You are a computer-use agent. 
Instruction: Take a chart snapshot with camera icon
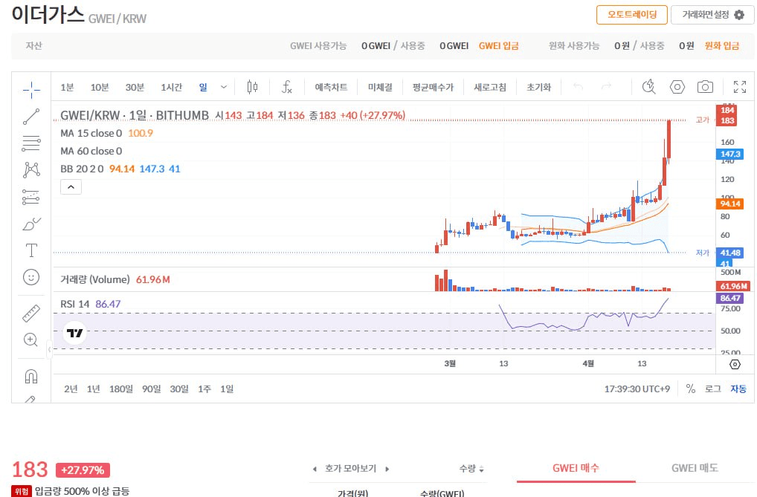[705, 87]
